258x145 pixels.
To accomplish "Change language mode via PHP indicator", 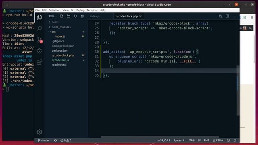I will point(207,141).
